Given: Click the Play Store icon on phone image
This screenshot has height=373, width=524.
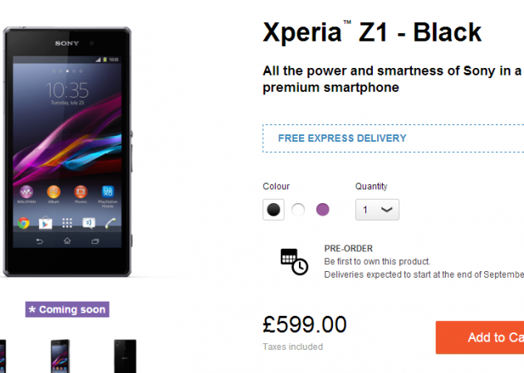Looking at the screenshot, I should pos(46,223).
